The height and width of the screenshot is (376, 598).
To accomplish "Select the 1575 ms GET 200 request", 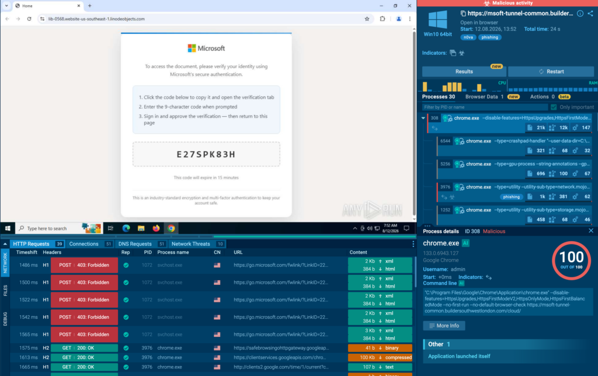I will [x=211, y=348].
